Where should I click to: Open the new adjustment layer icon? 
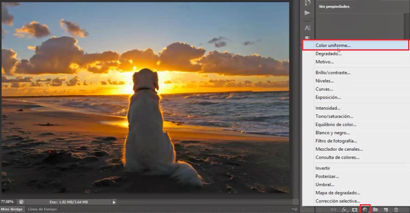point(365,210)
